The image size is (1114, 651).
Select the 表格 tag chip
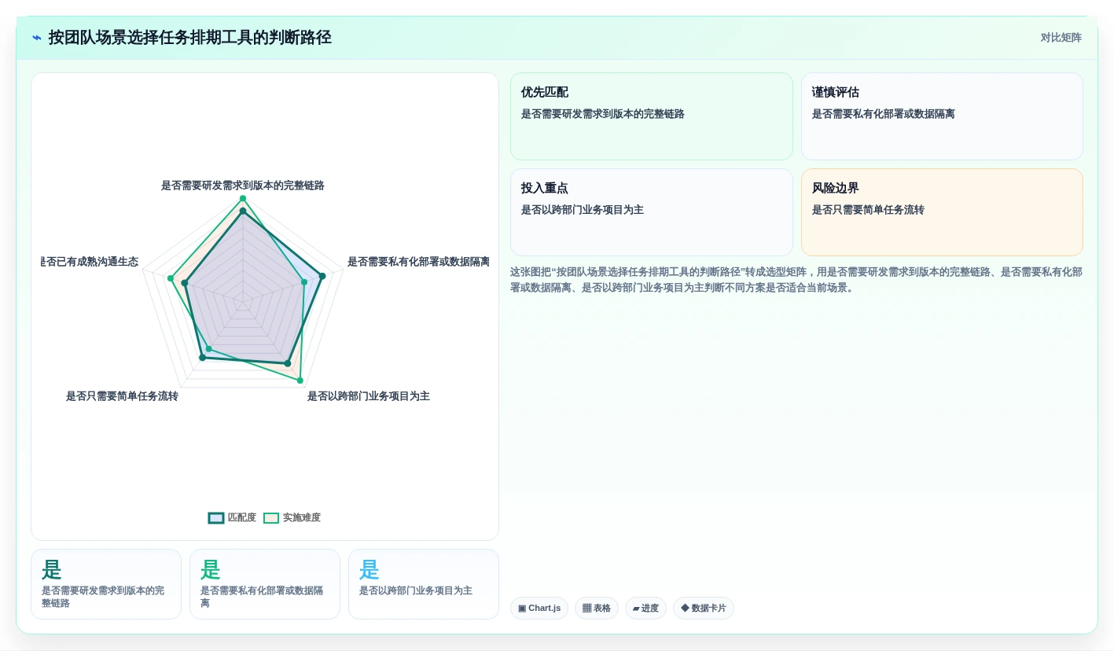pyautogui.click(x=597, y=609)
